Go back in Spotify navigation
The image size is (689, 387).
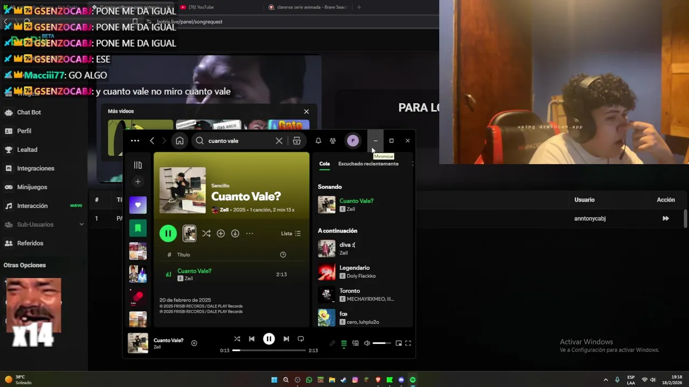tap(152, 141)
